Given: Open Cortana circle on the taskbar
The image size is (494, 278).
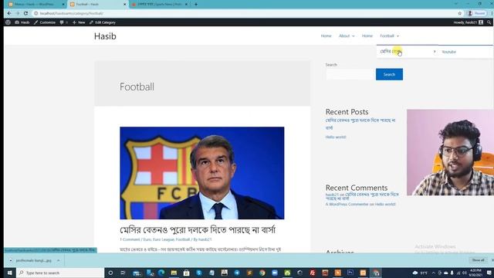Looking at the screenshot, I should click(x=110, y=273).
